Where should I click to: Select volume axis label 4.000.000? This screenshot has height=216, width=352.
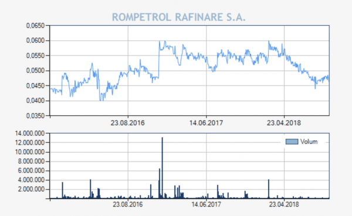[31, 180]
